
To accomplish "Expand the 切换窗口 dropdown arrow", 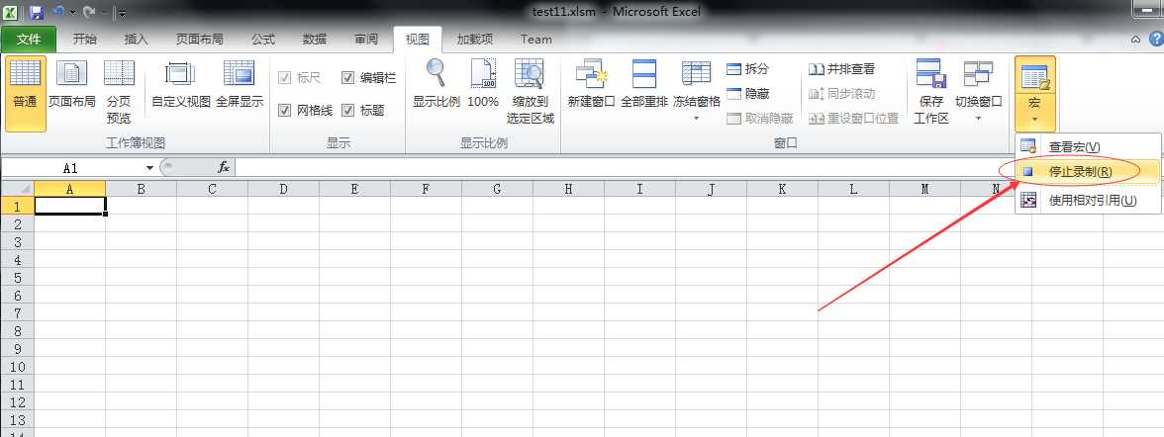I will click(x=978, y=118).
